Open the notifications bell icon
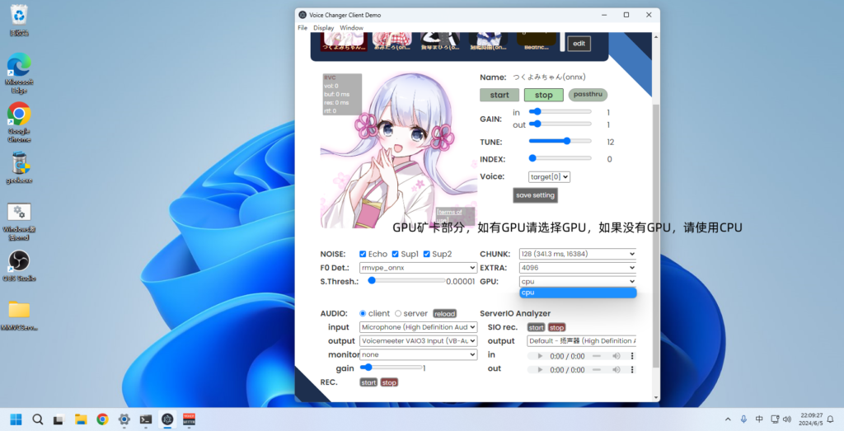 831,419
